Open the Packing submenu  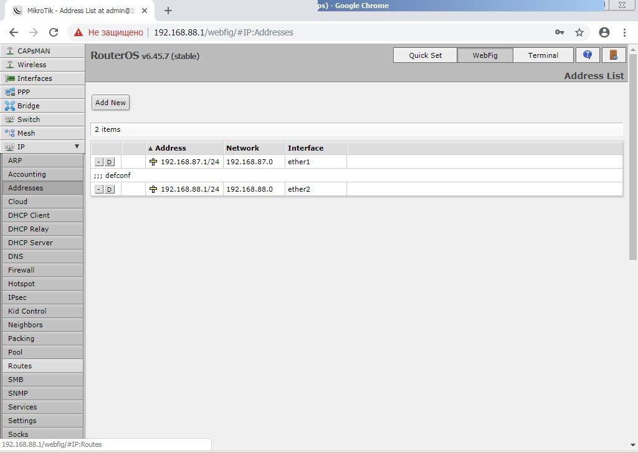(42, 339)
